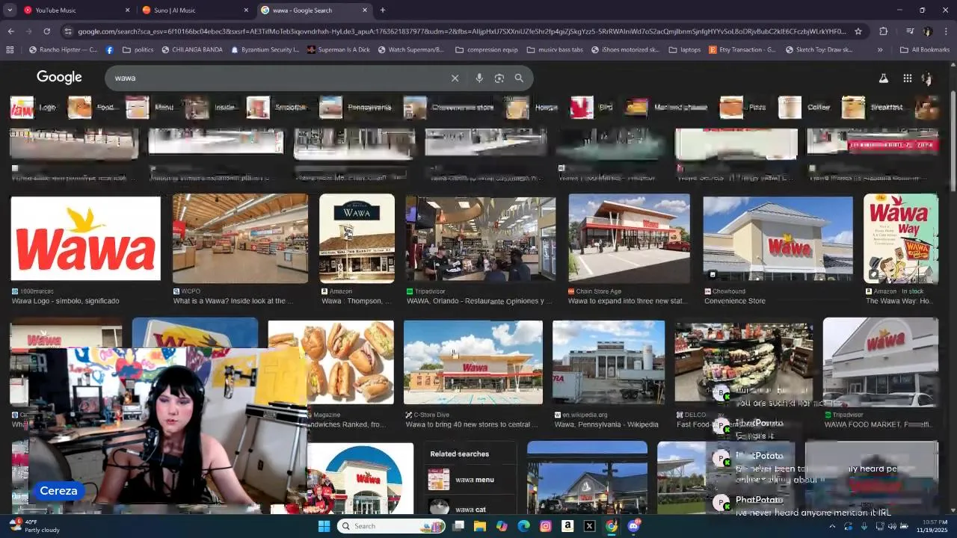Expand the tab search dropdown
Screen dimensions: 957x538
pyautogui.click(x=10, y=10)
